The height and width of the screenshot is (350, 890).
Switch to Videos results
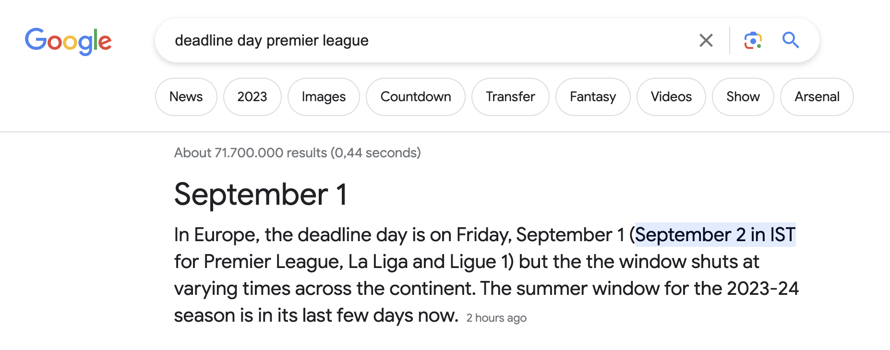coord(671,97)
